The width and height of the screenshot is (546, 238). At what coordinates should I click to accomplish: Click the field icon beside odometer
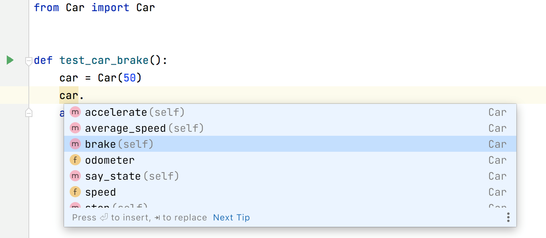(x=75, y=160)
